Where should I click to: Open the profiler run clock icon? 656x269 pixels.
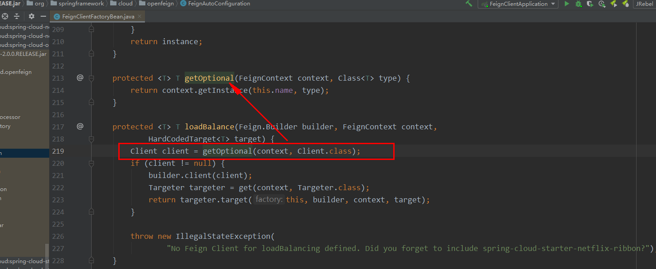602,4
